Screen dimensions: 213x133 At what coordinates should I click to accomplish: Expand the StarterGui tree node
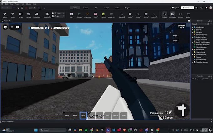click(193, 50)
